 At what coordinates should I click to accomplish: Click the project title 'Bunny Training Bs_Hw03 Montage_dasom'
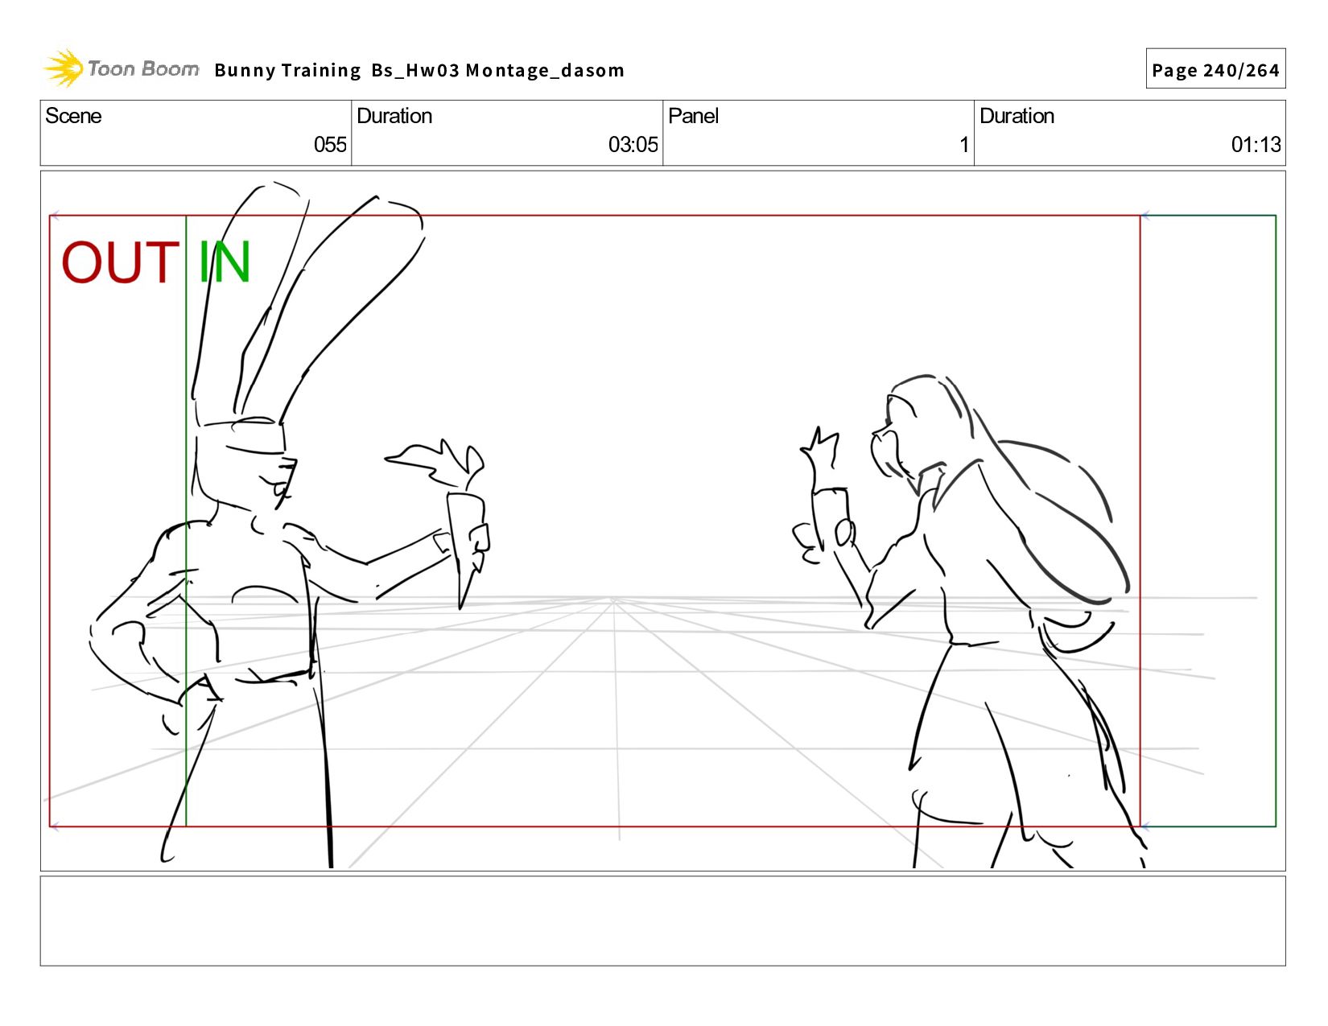[419, 71]
